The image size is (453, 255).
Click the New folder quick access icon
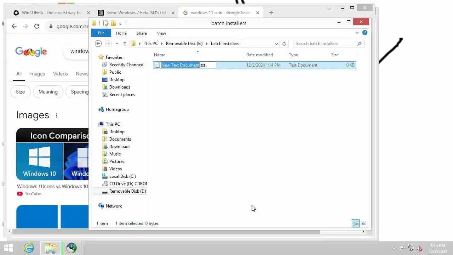click(113, 23)
